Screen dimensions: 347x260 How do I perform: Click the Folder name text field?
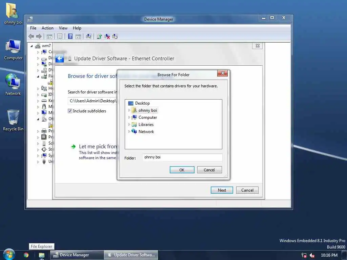[182, 157]
